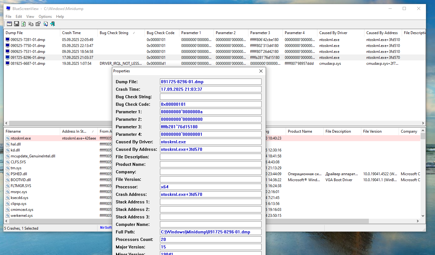Click the BlueScreenView title bar app icon

click(8, 9)
